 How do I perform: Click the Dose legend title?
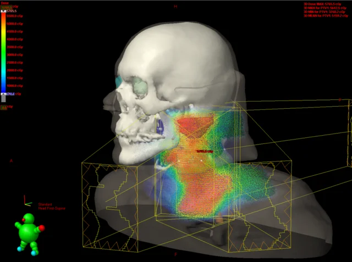(5, 3)
